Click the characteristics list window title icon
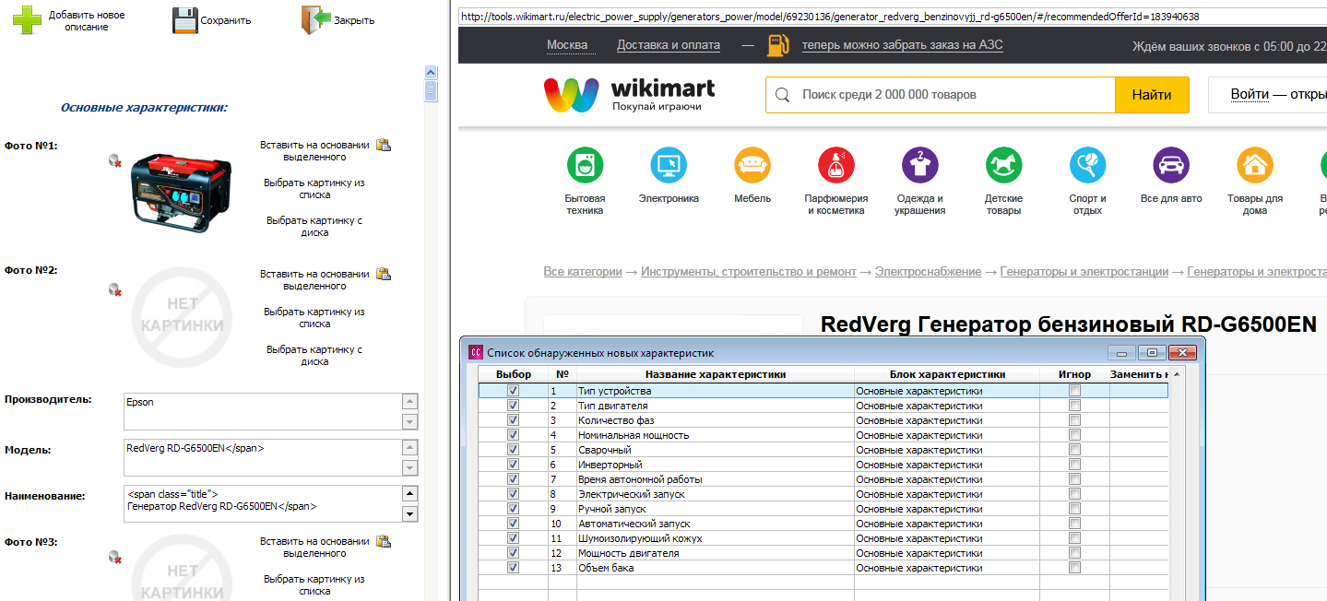This screenshot has width=1327, height=601. (475, 352)
